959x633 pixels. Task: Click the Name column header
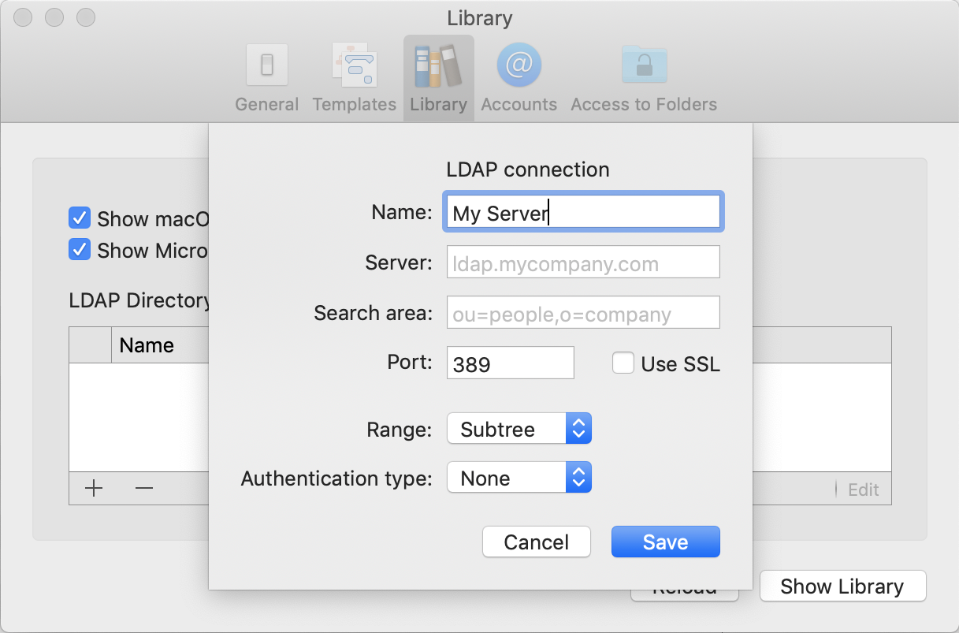point(146,344)
